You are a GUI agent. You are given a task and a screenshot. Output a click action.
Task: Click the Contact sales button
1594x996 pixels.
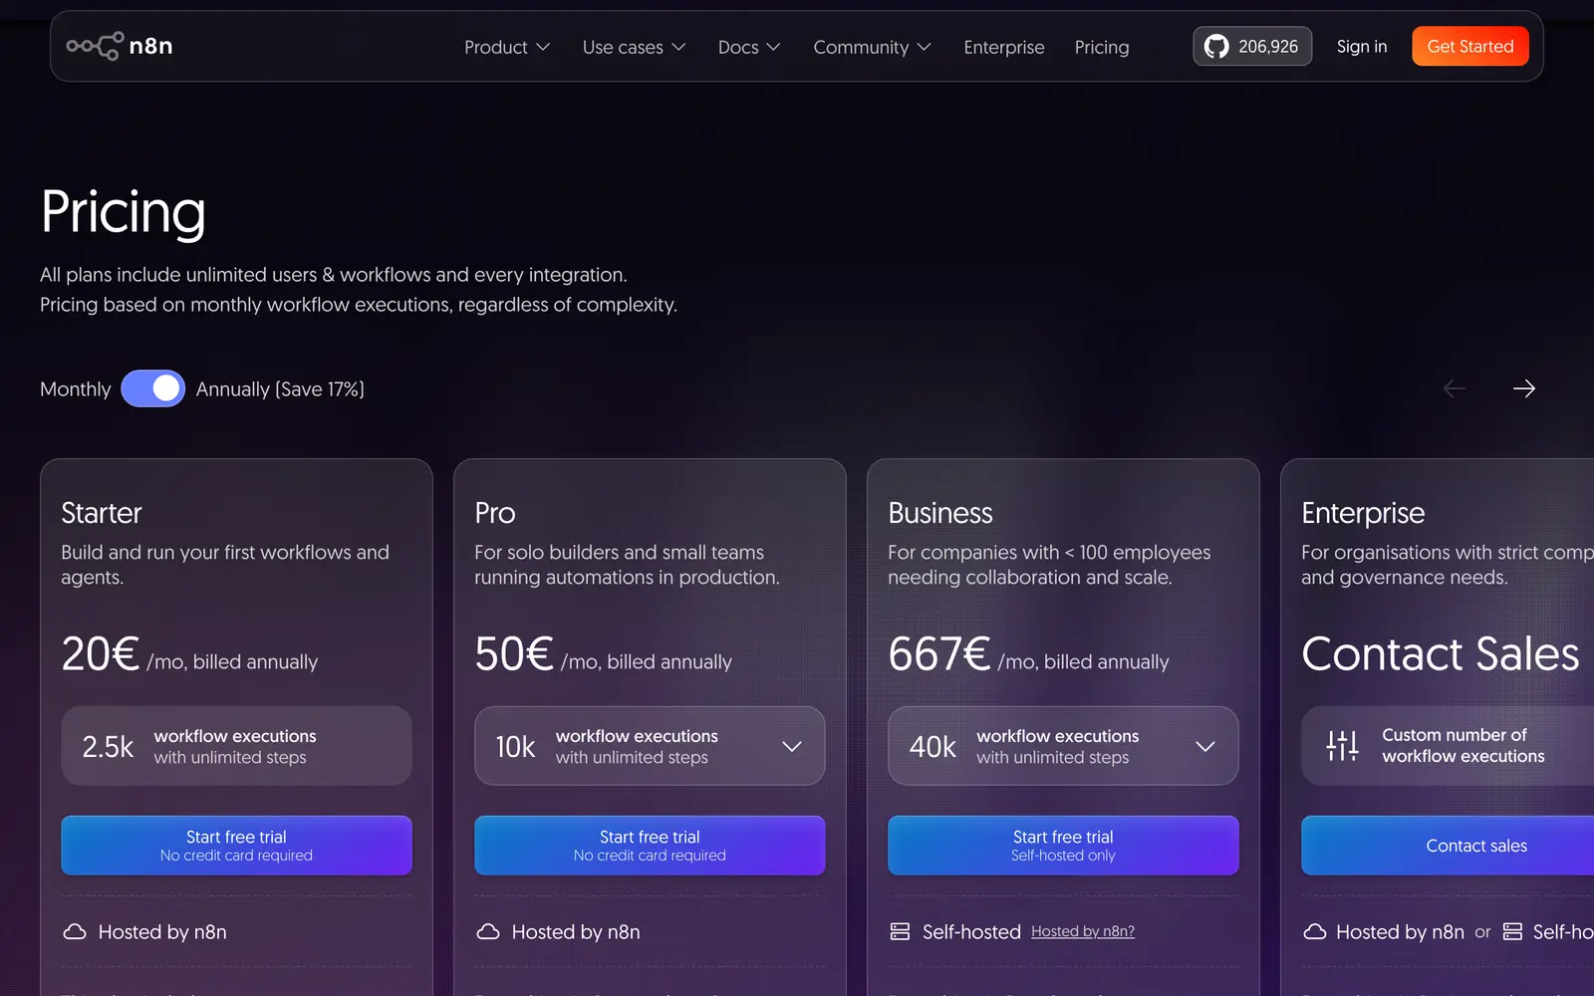[1448, 846]
